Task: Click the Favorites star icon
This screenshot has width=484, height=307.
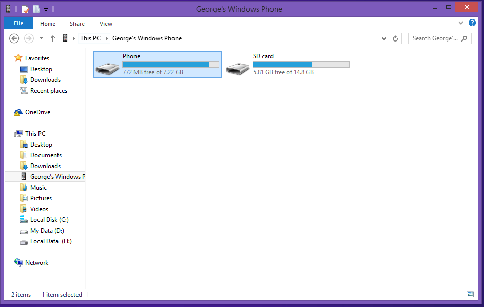Action: [x=18, y=58]
